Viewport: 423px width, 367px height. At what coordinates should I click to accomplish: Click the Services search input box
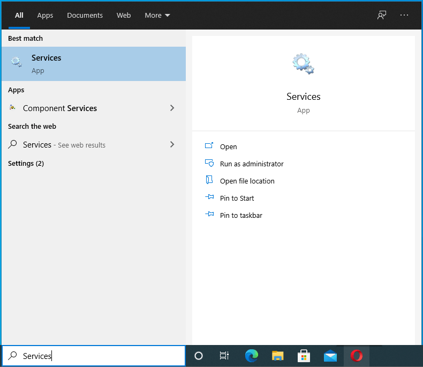click(102, 356)
